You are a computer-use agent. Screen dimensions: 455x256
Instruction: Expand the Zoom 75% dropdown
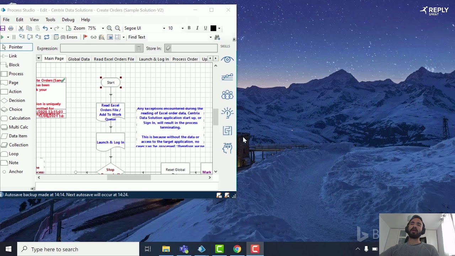pyautogui.click(x=103, y=28)
